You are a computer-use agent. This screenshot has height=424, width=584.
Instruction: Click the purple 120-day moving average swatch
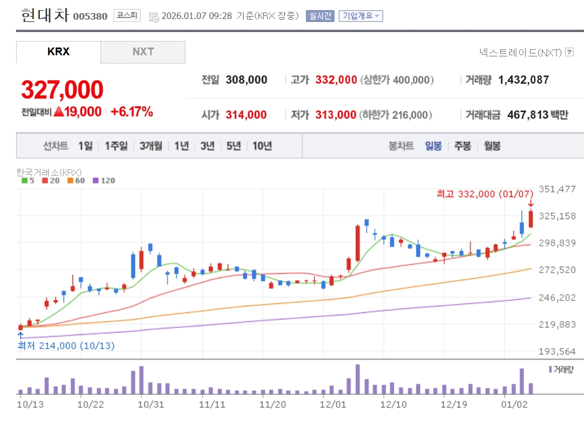pos(96,181)
